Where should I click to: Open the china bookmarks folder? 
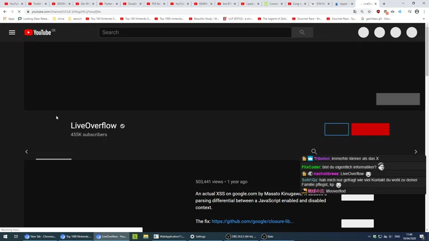pos(58,18)
